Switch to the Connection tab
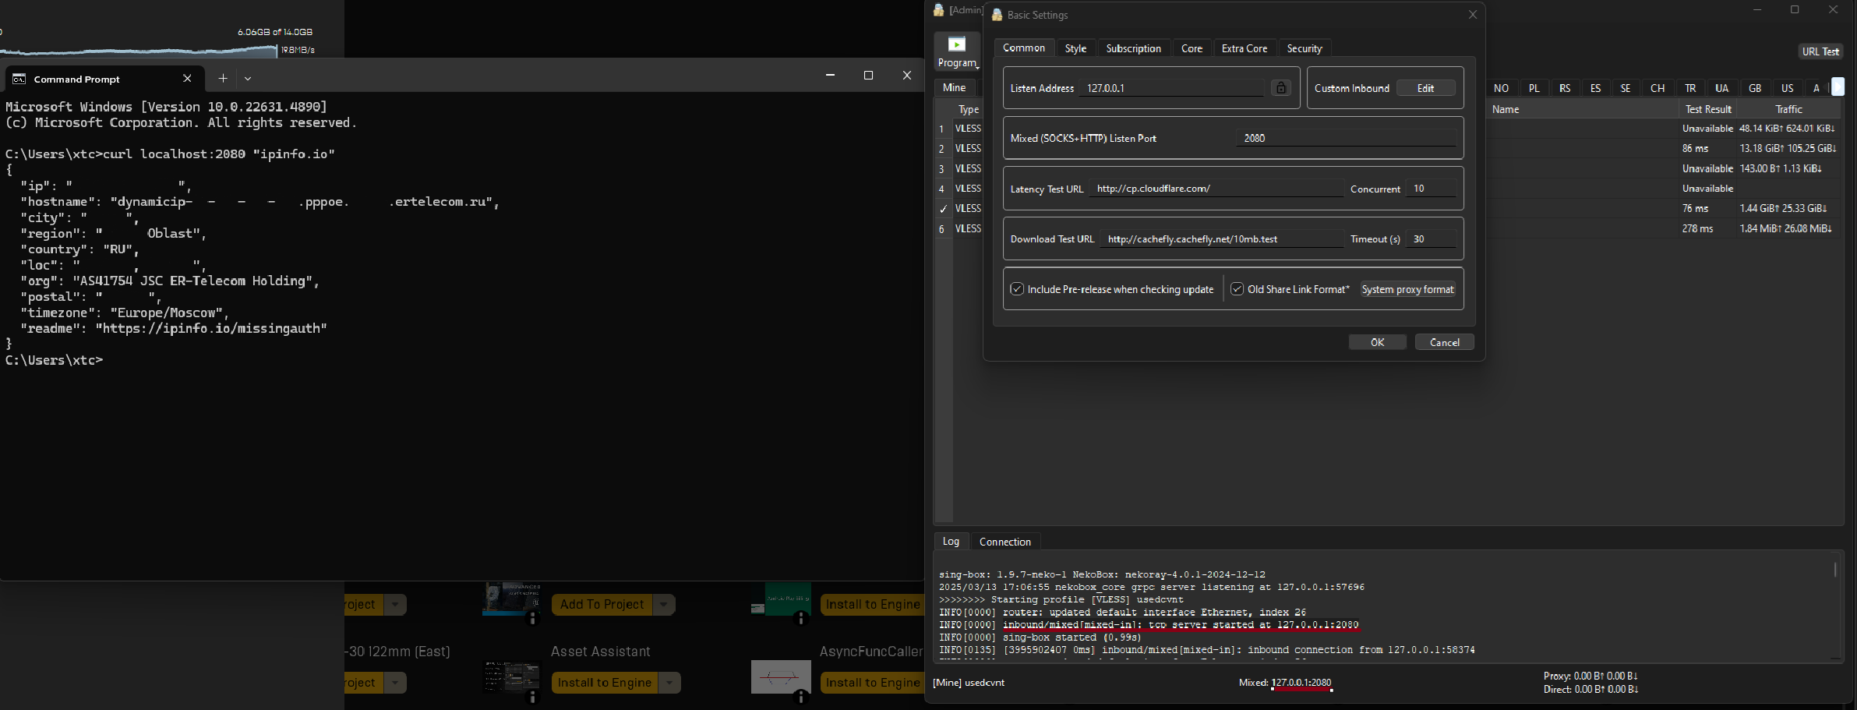 pos(1004,542)
